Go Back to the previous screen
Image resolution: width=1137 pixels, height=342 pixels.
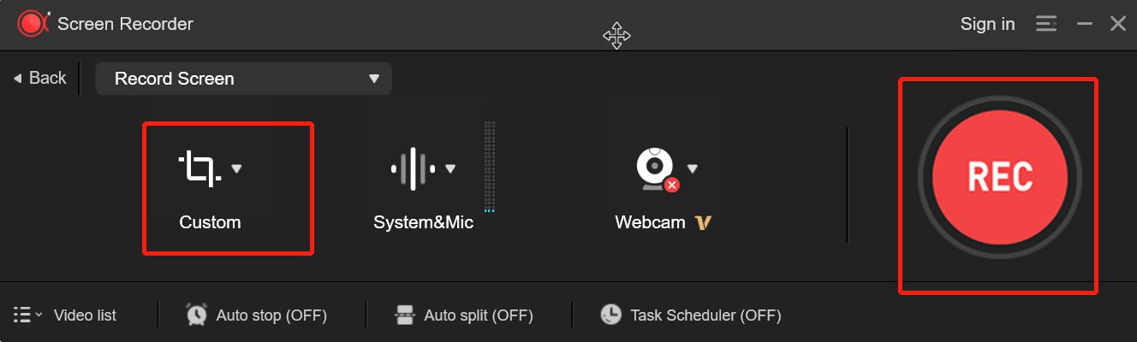click(x=39, y=78)
